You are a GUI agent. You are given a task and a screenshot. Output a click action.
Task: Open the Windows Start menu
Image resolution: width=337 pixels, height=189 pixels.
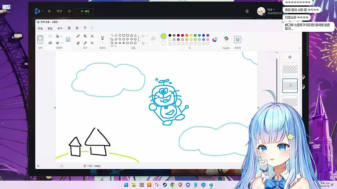(126, 185)
